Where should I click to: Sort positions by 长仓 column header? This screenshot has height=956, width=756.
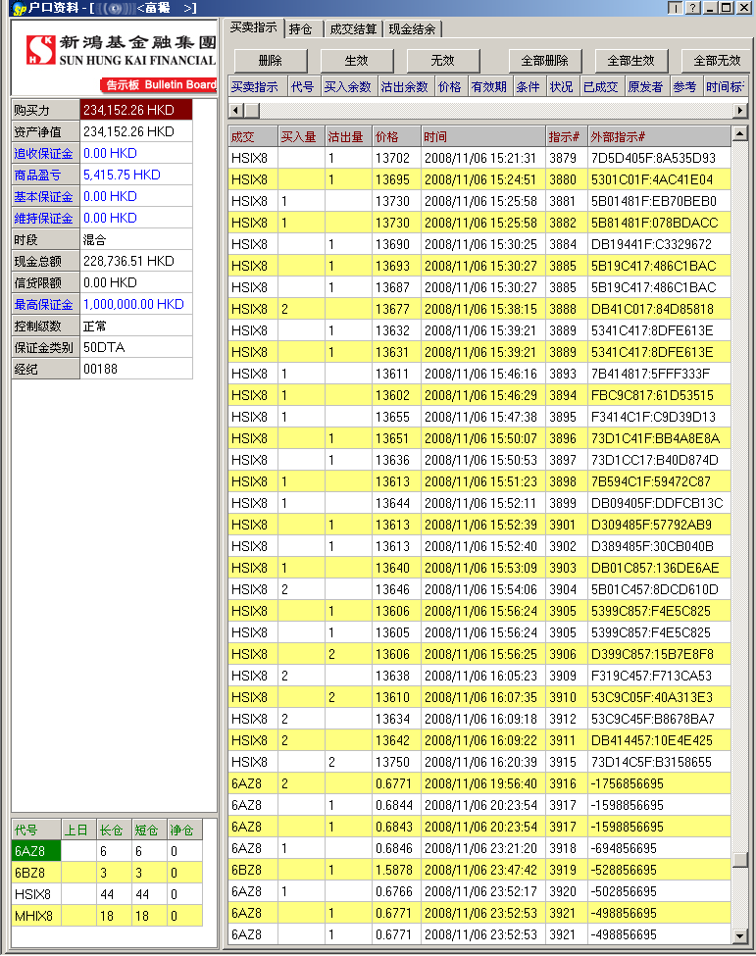click(114, 830)
